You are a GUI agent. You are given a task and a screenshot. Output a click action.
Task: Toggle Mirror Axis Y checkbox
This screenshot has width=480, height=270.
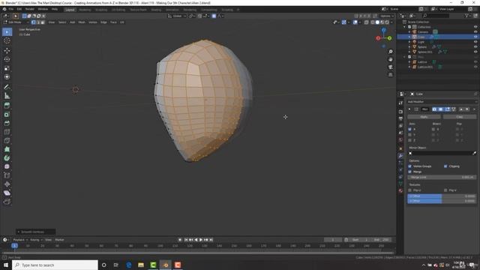coord(410,135)
